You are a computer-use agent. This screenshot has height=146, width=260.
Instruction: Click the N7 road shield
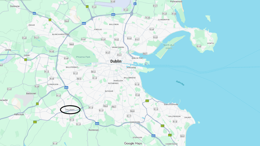[37, 104]
